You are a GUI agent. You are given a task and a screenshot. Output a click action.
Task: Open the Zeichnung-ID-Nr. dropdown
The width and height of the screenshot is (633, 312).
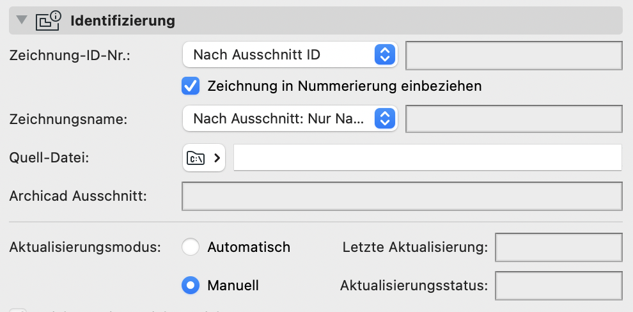pos(290,54)
